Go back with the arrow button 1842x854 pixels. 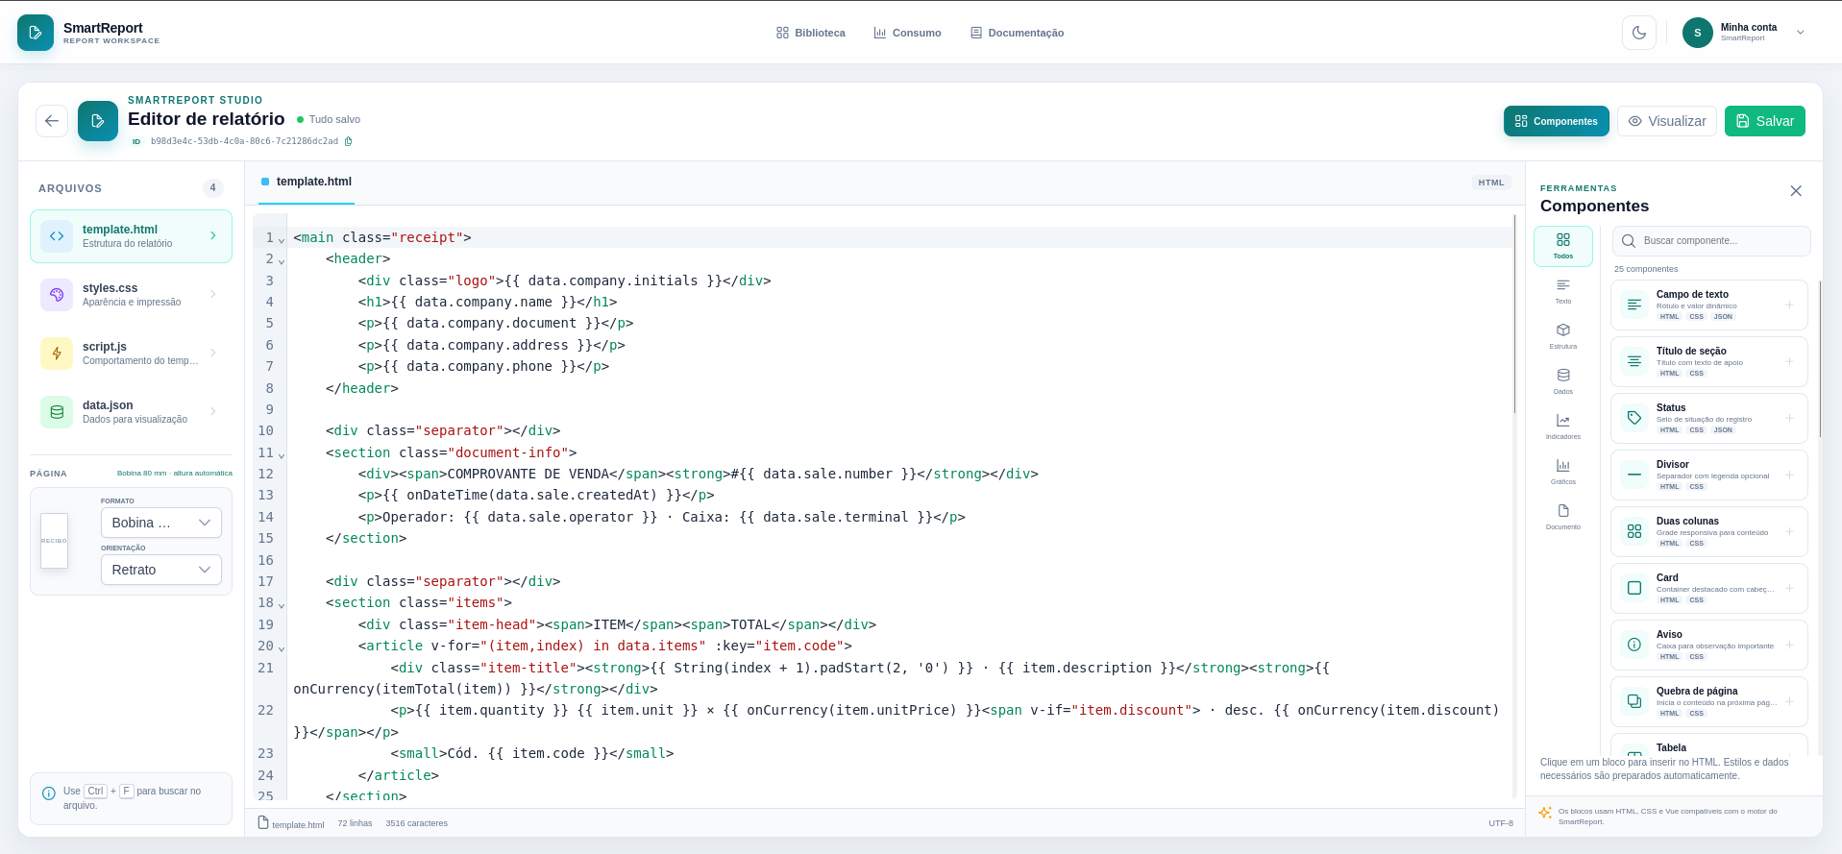pyautogui.click(x=52, y=121)
